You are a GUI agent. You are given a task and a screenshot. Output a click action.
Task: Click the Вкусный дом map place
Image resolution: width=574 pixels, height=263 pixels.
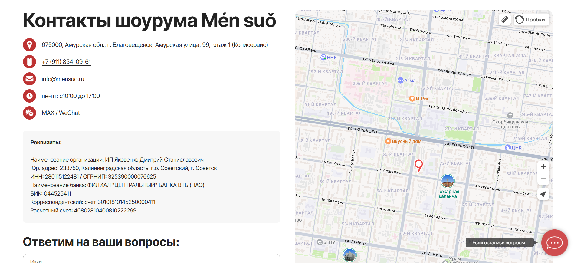(x=403, y=141)
